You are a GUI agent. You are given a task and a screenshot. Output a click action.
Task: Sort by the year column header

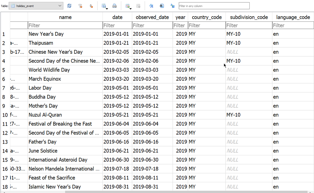pyautogui.click(x=180, y=17)
